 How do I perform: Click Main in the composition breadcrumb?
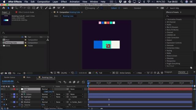(56, 16)
